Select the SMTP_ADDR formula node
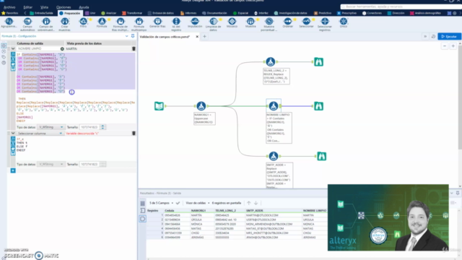This screenshot has width=462, height=260. pyautogui.click(x=274, y=156)
